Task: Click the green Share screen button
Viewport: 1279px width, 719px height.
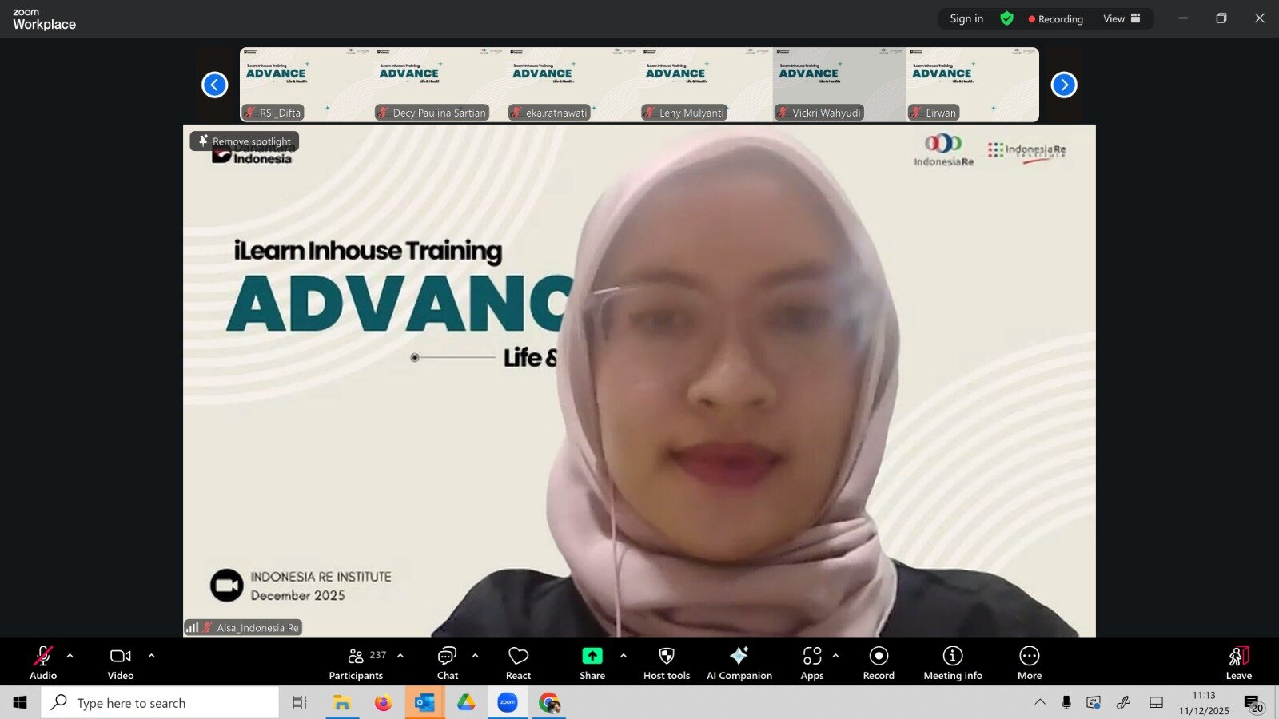Action: 592,661
